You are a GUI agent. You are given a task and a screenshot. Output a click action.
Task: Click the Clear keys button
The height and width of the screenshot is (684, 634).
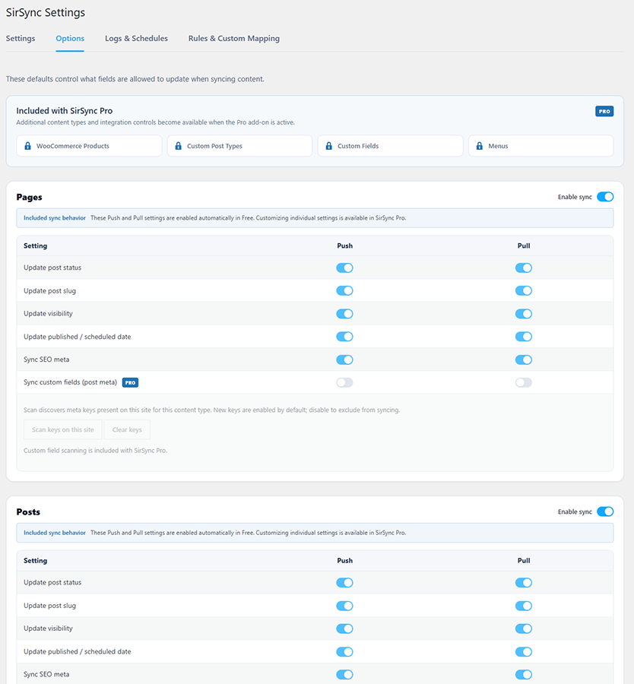coord(127,429)
